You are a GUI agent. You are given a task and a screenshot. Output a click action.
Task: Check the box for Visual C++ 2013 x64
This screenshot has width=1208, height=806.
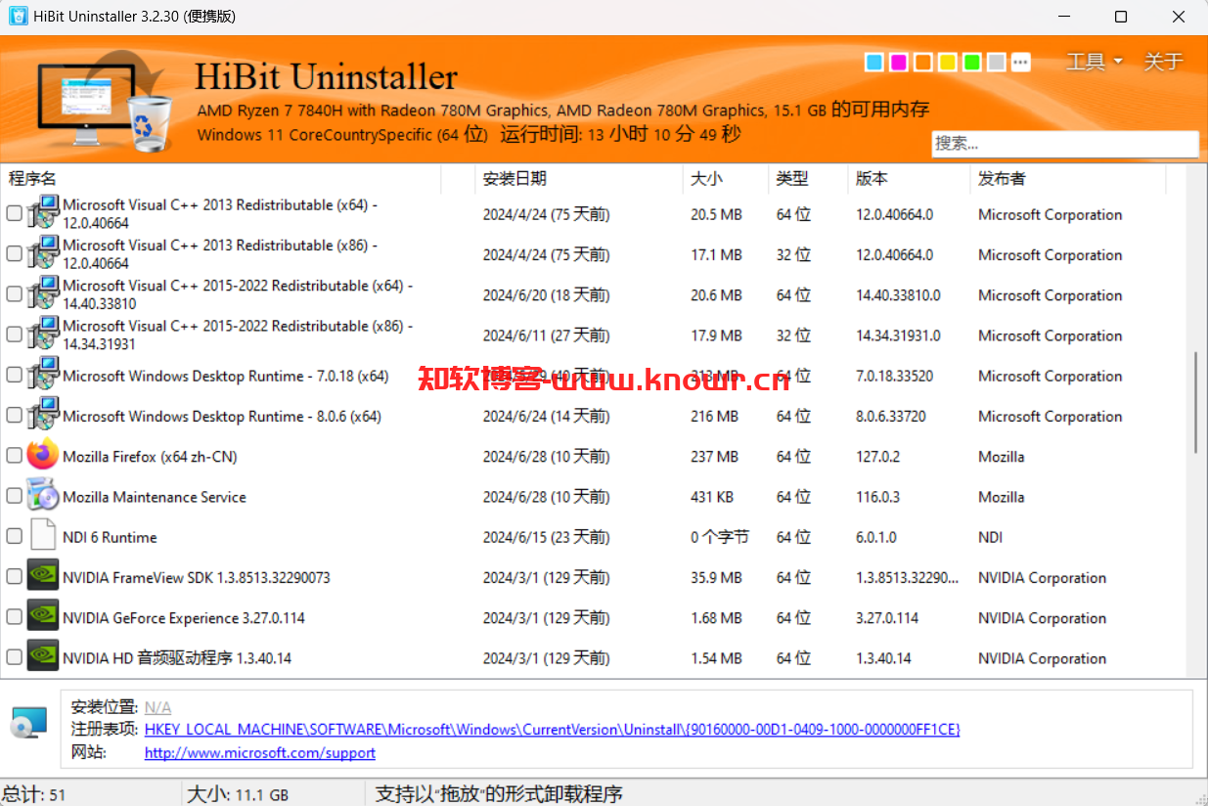[x=14, y=213]
